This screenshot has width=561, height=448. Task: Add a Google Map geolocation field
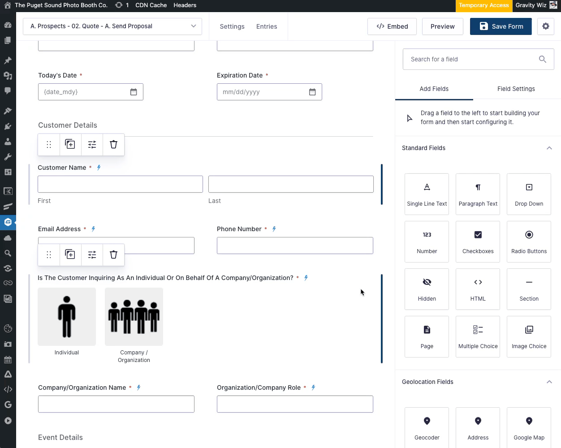(529, 427)
